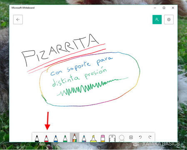
Task: Pick the galaxy ink pen
Action: click(x=84, y=138)
